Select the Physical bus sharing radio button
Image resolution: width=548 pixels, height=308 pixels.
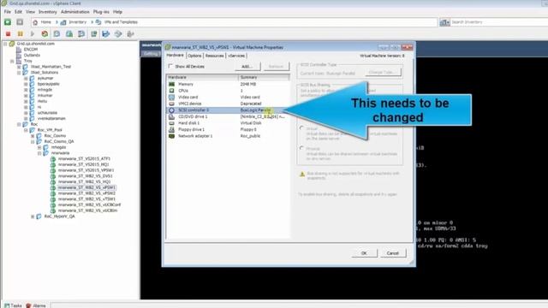pos(301,148)
